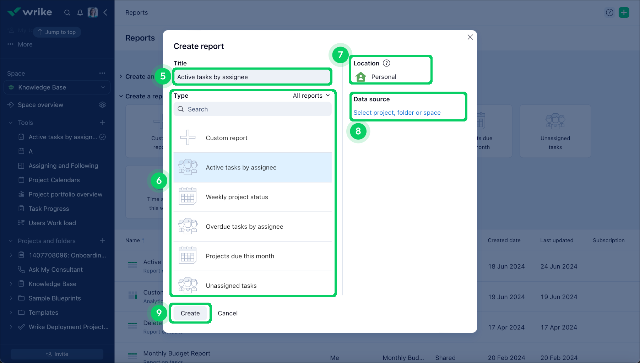Image resolution: width=640 pixels, height=363 pixels.
Task: Expand the Templates folder in sidebar
Action: tap(11, 313)
